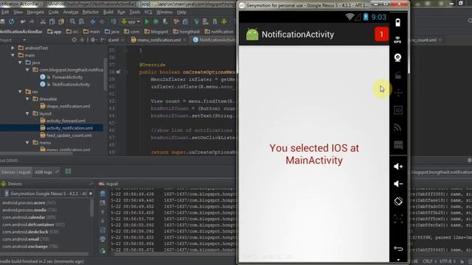Viewport: 472px width, 265px height.
Task: Collapse the menu folder in tree
Action: click(x=27, y=143)
